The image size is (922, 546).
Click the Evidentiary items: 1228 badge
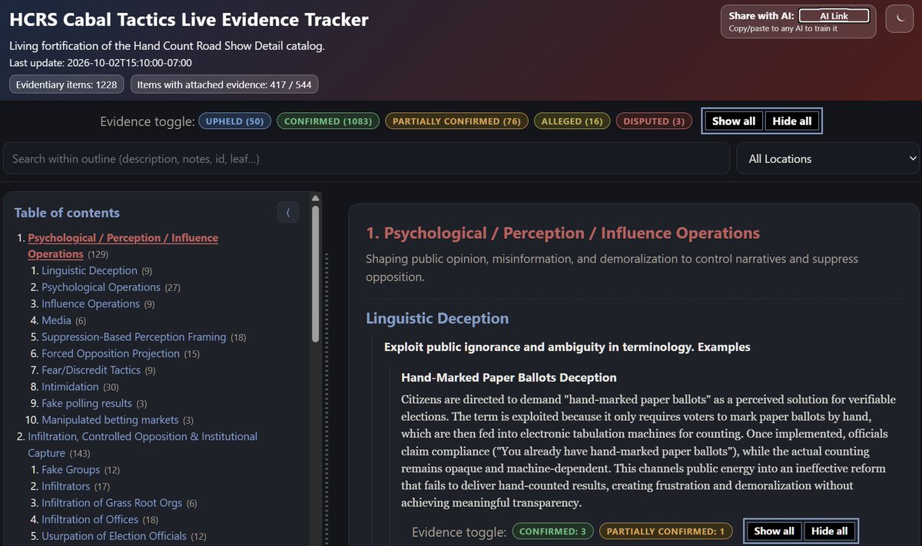67,84
